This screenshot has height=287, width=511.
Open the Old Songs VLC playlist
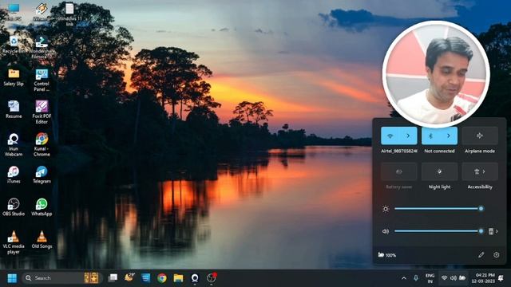(x=42, y=240)
